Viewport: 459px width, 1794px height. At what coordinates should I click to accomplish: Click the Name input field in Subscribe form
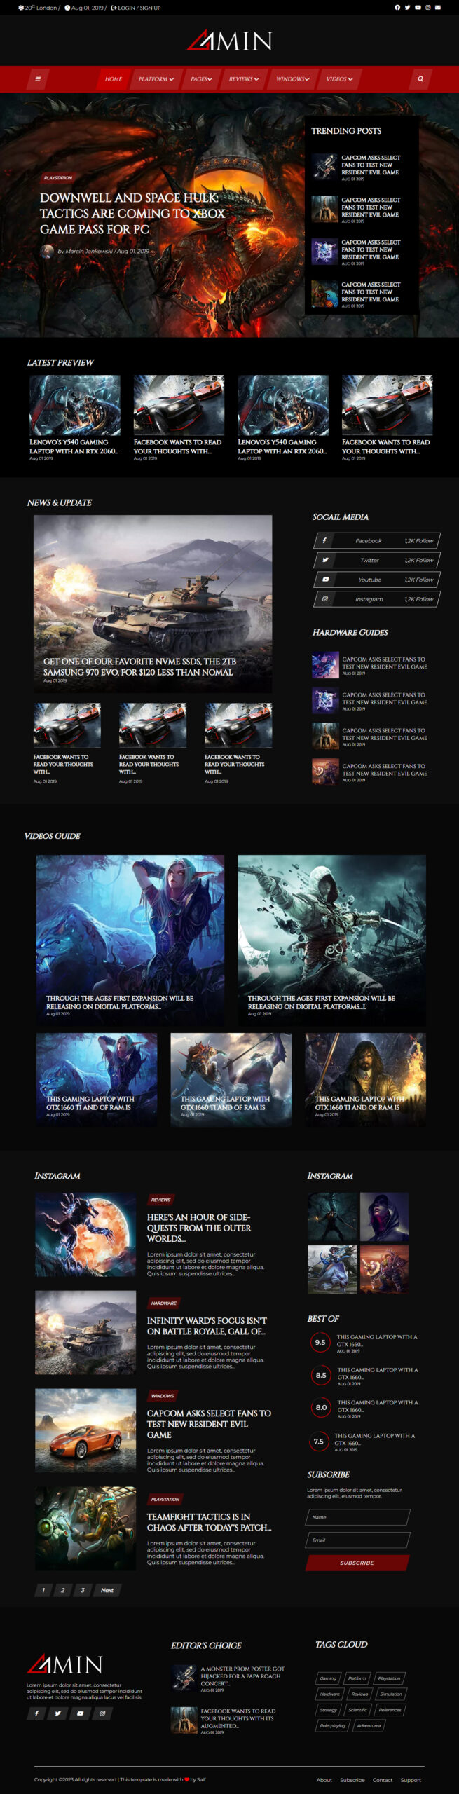click(x=357, y=1516)
